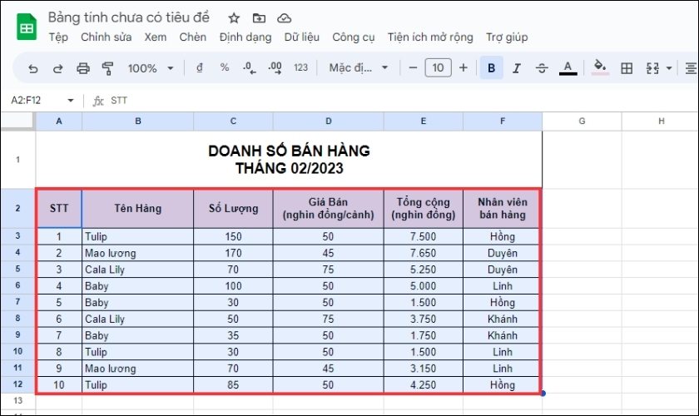Image resolution: width=699 pixels, height=416 pixels.
Task: Select column C header
Action: click(x=233, y=121)
